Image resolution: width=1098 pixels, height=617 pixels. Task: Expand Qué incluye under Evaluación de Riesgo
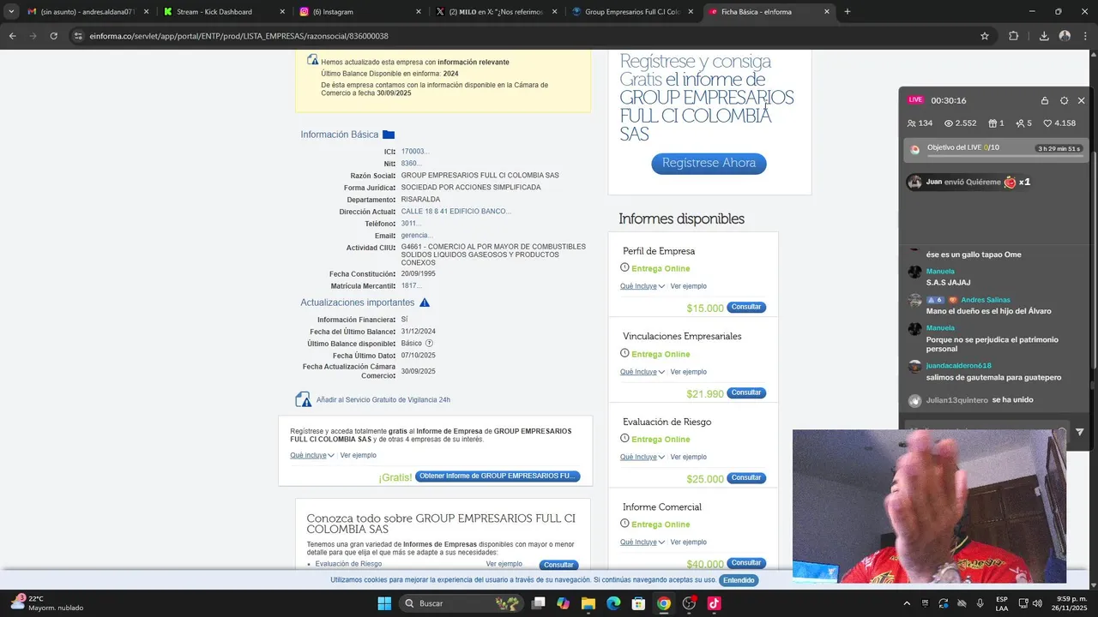tap(643, 457)
